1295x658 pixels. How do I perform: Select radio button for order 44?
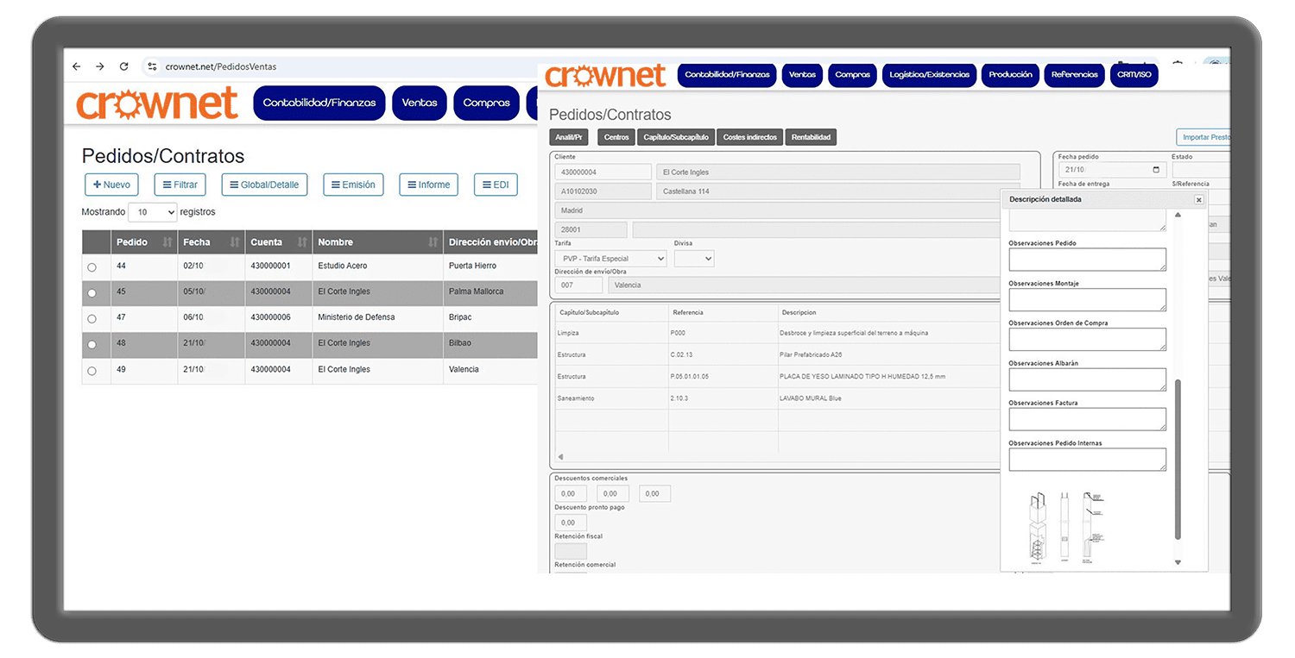pos(92,267)
